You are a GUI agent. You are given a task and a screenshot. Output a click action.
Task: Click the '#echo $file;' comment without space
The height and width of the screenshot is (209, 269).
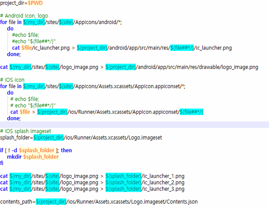click(25, 35)
